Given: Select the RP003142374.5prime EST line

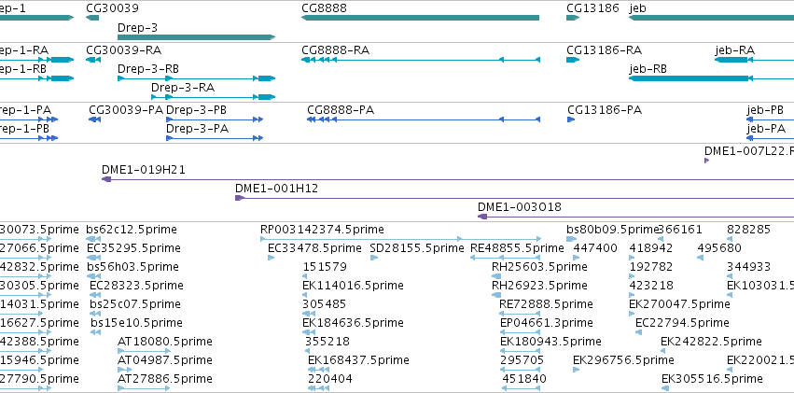Looking at the screenshot, I should click(400, 239).
